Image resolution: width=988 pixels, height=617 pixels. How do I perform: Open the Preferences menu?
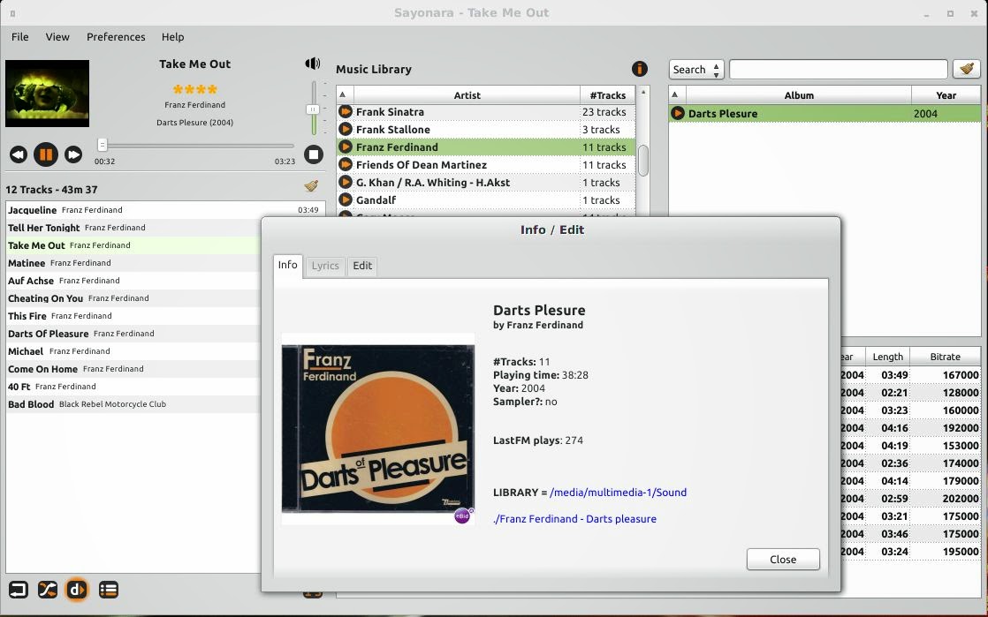point(116,36)
